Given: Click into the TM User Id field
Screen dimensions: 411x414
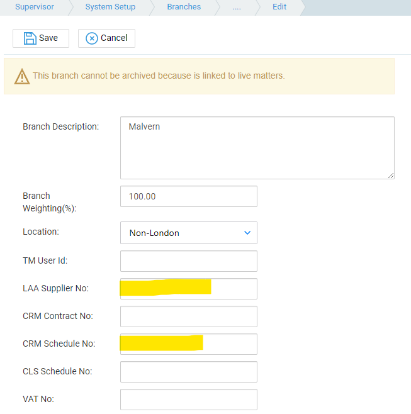Looking at the screenshot, I should click(189, 261).
